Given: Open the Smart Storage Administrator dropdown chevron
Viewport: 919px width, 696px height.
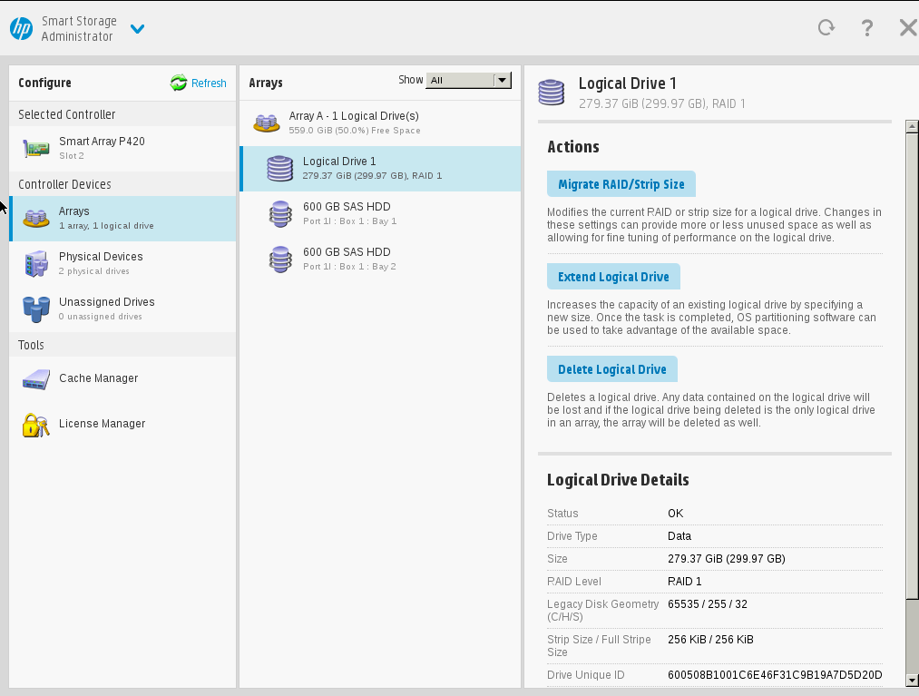Looking at the screenshot, I should pos(137,29).
